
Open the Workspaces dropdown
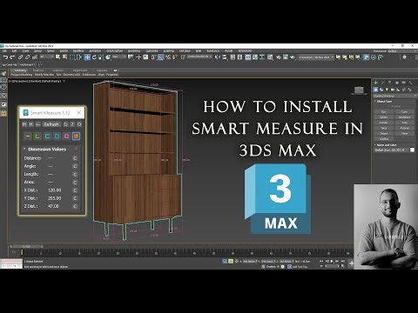(402, 51)
